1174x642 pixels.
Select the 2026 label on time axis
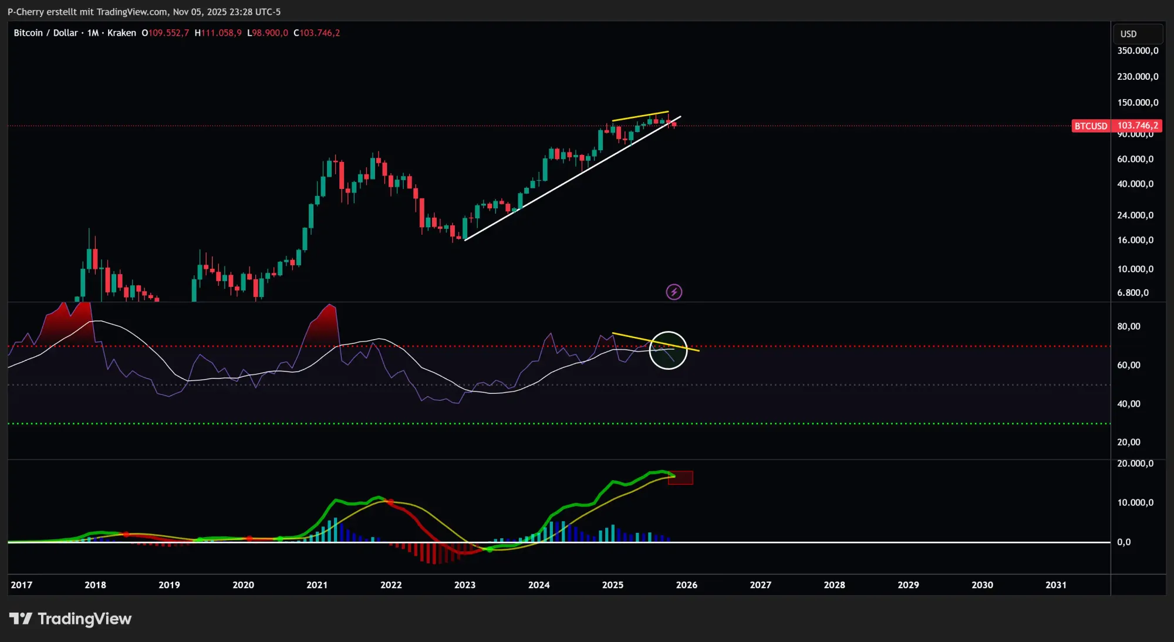tap(687, 584)
